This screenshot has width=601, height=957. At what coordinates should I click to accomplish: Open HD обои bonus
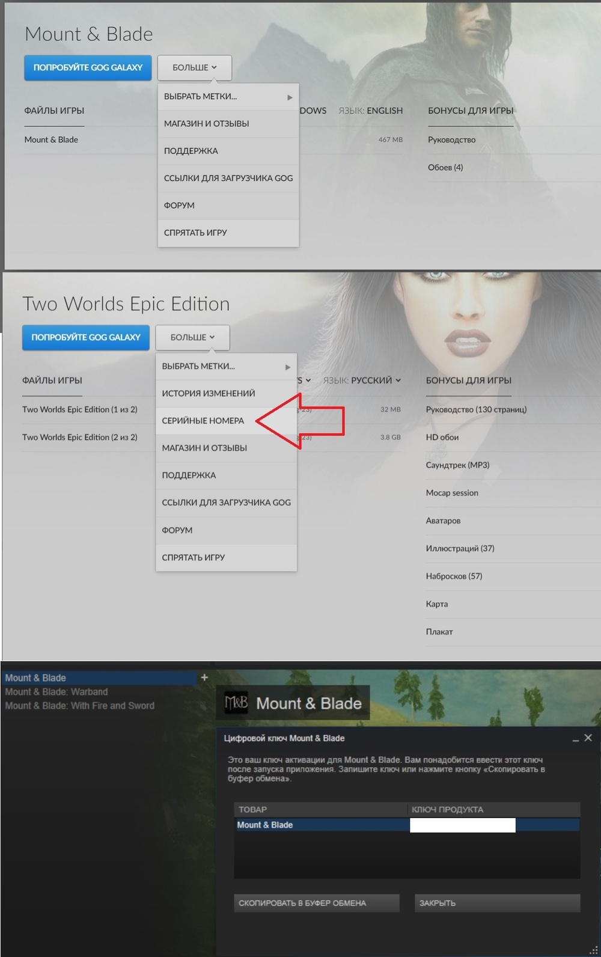[442, 437]
